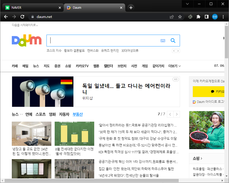
Task: Go to next news page arrow
Action: 177,114
